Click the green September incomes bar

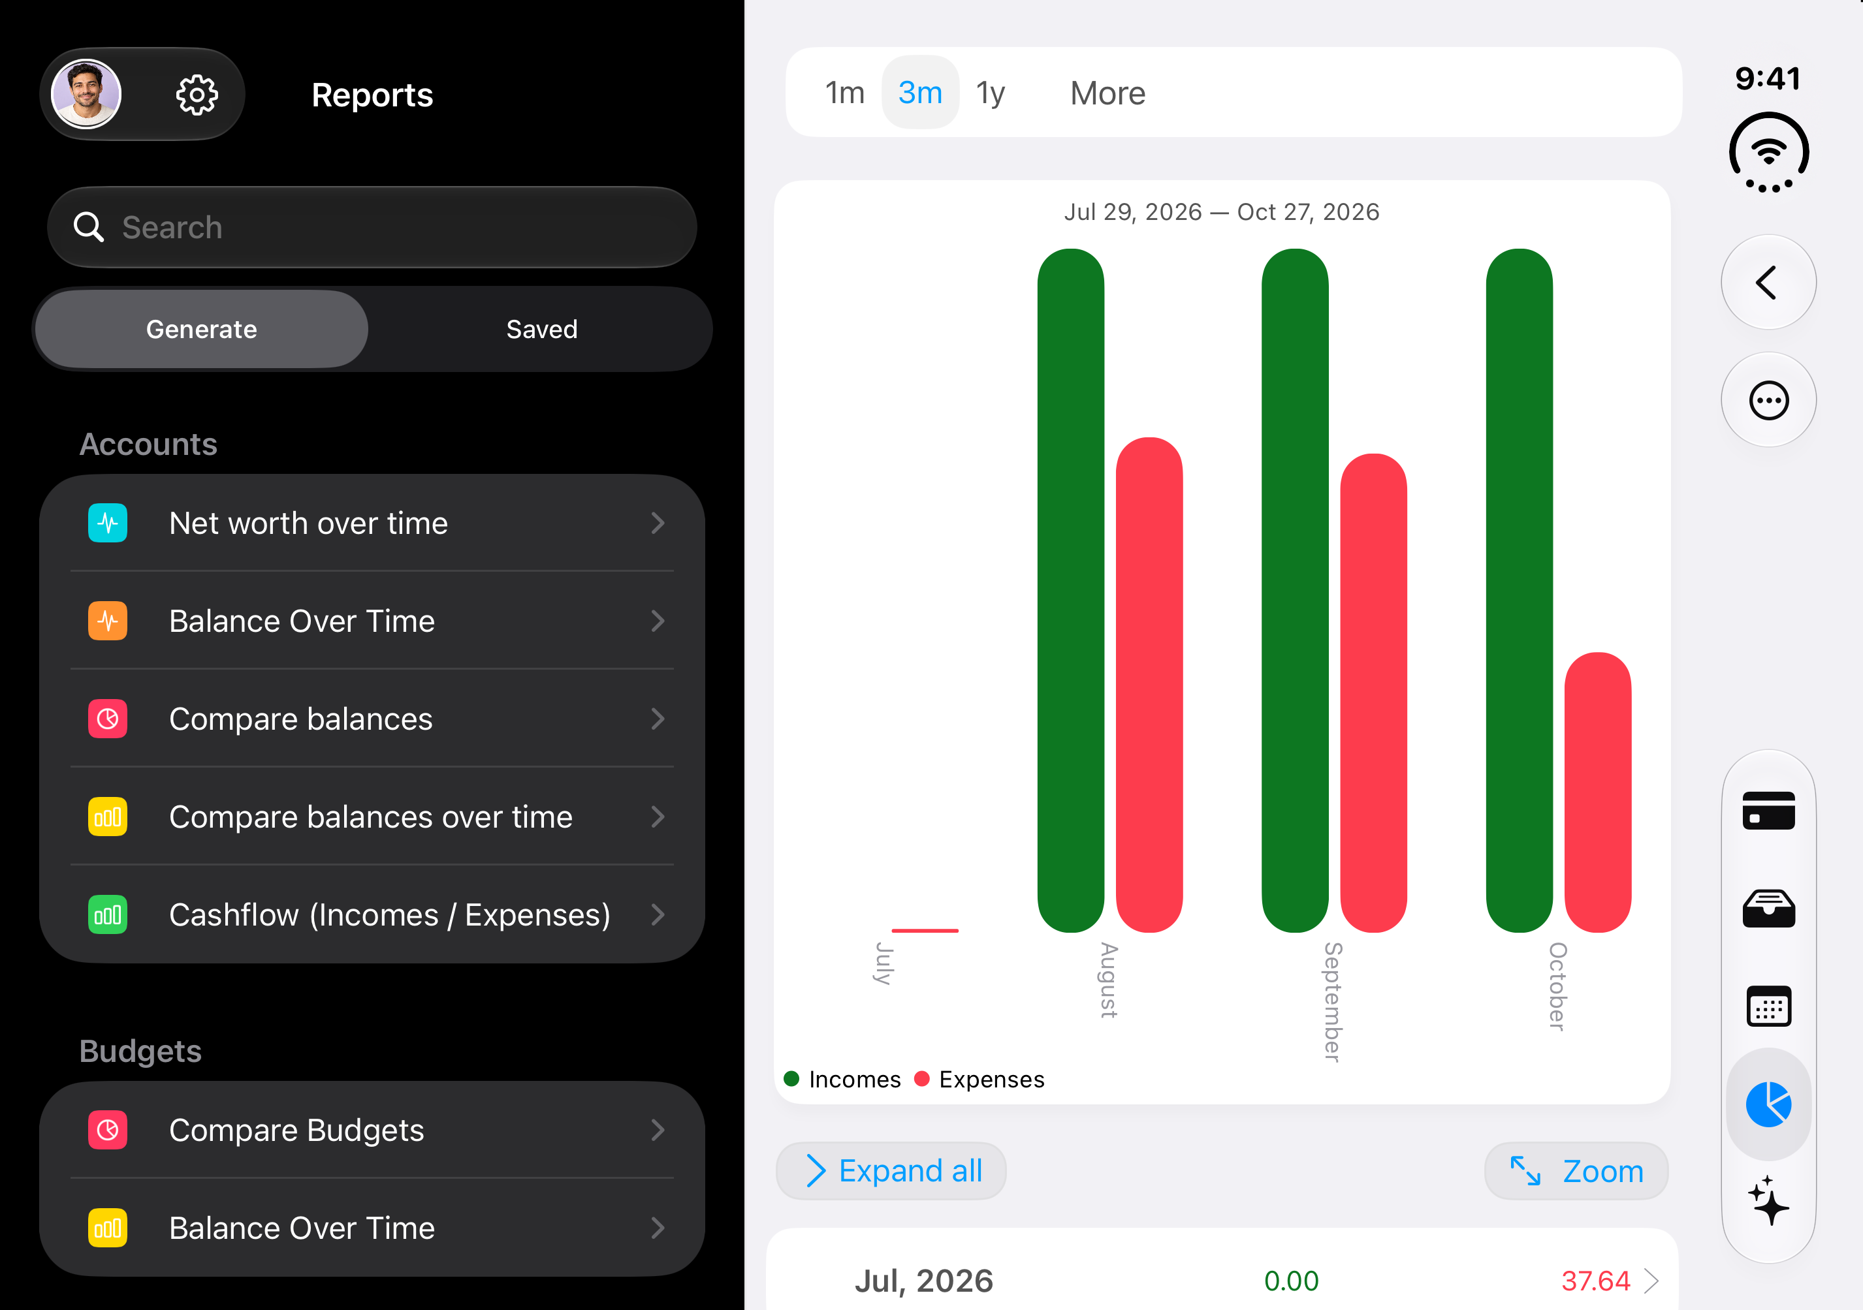coord(1295,591)
